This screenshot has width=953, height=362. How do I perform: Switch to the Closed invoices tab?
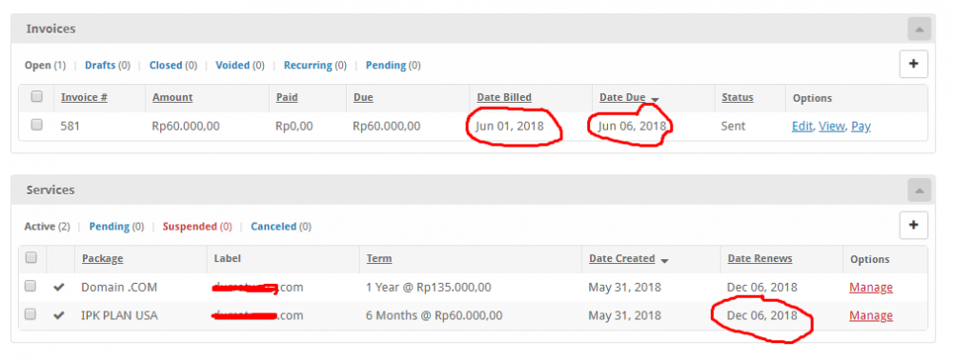coord(165,65)
